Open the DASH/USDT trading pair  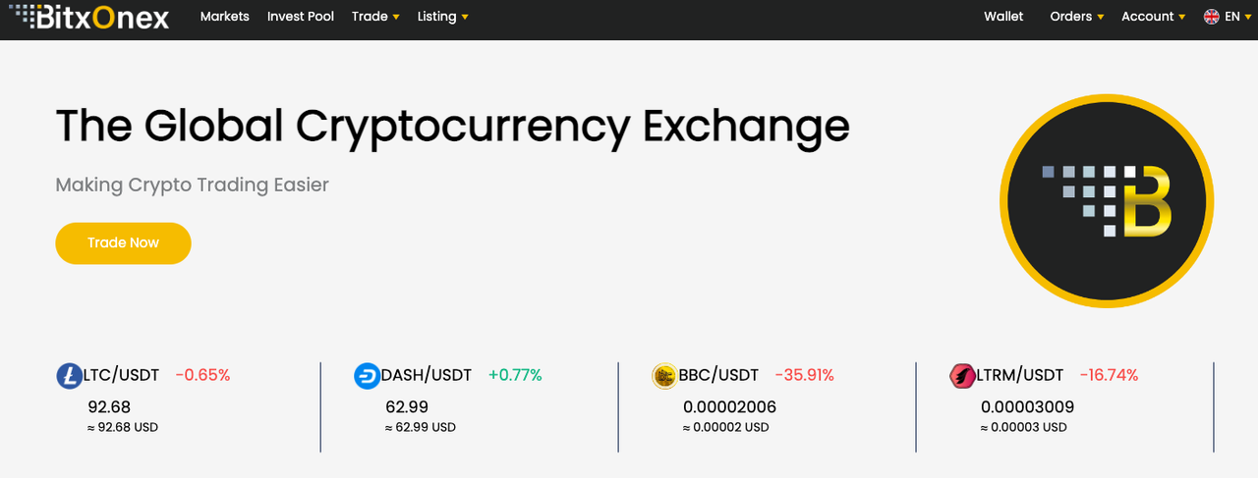(427, 375)
